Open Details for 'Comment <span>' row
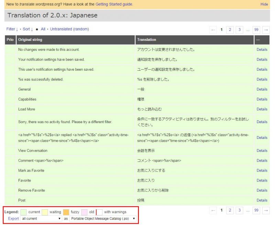The width and height of the screenshot is (275, 225). [262, 161]
